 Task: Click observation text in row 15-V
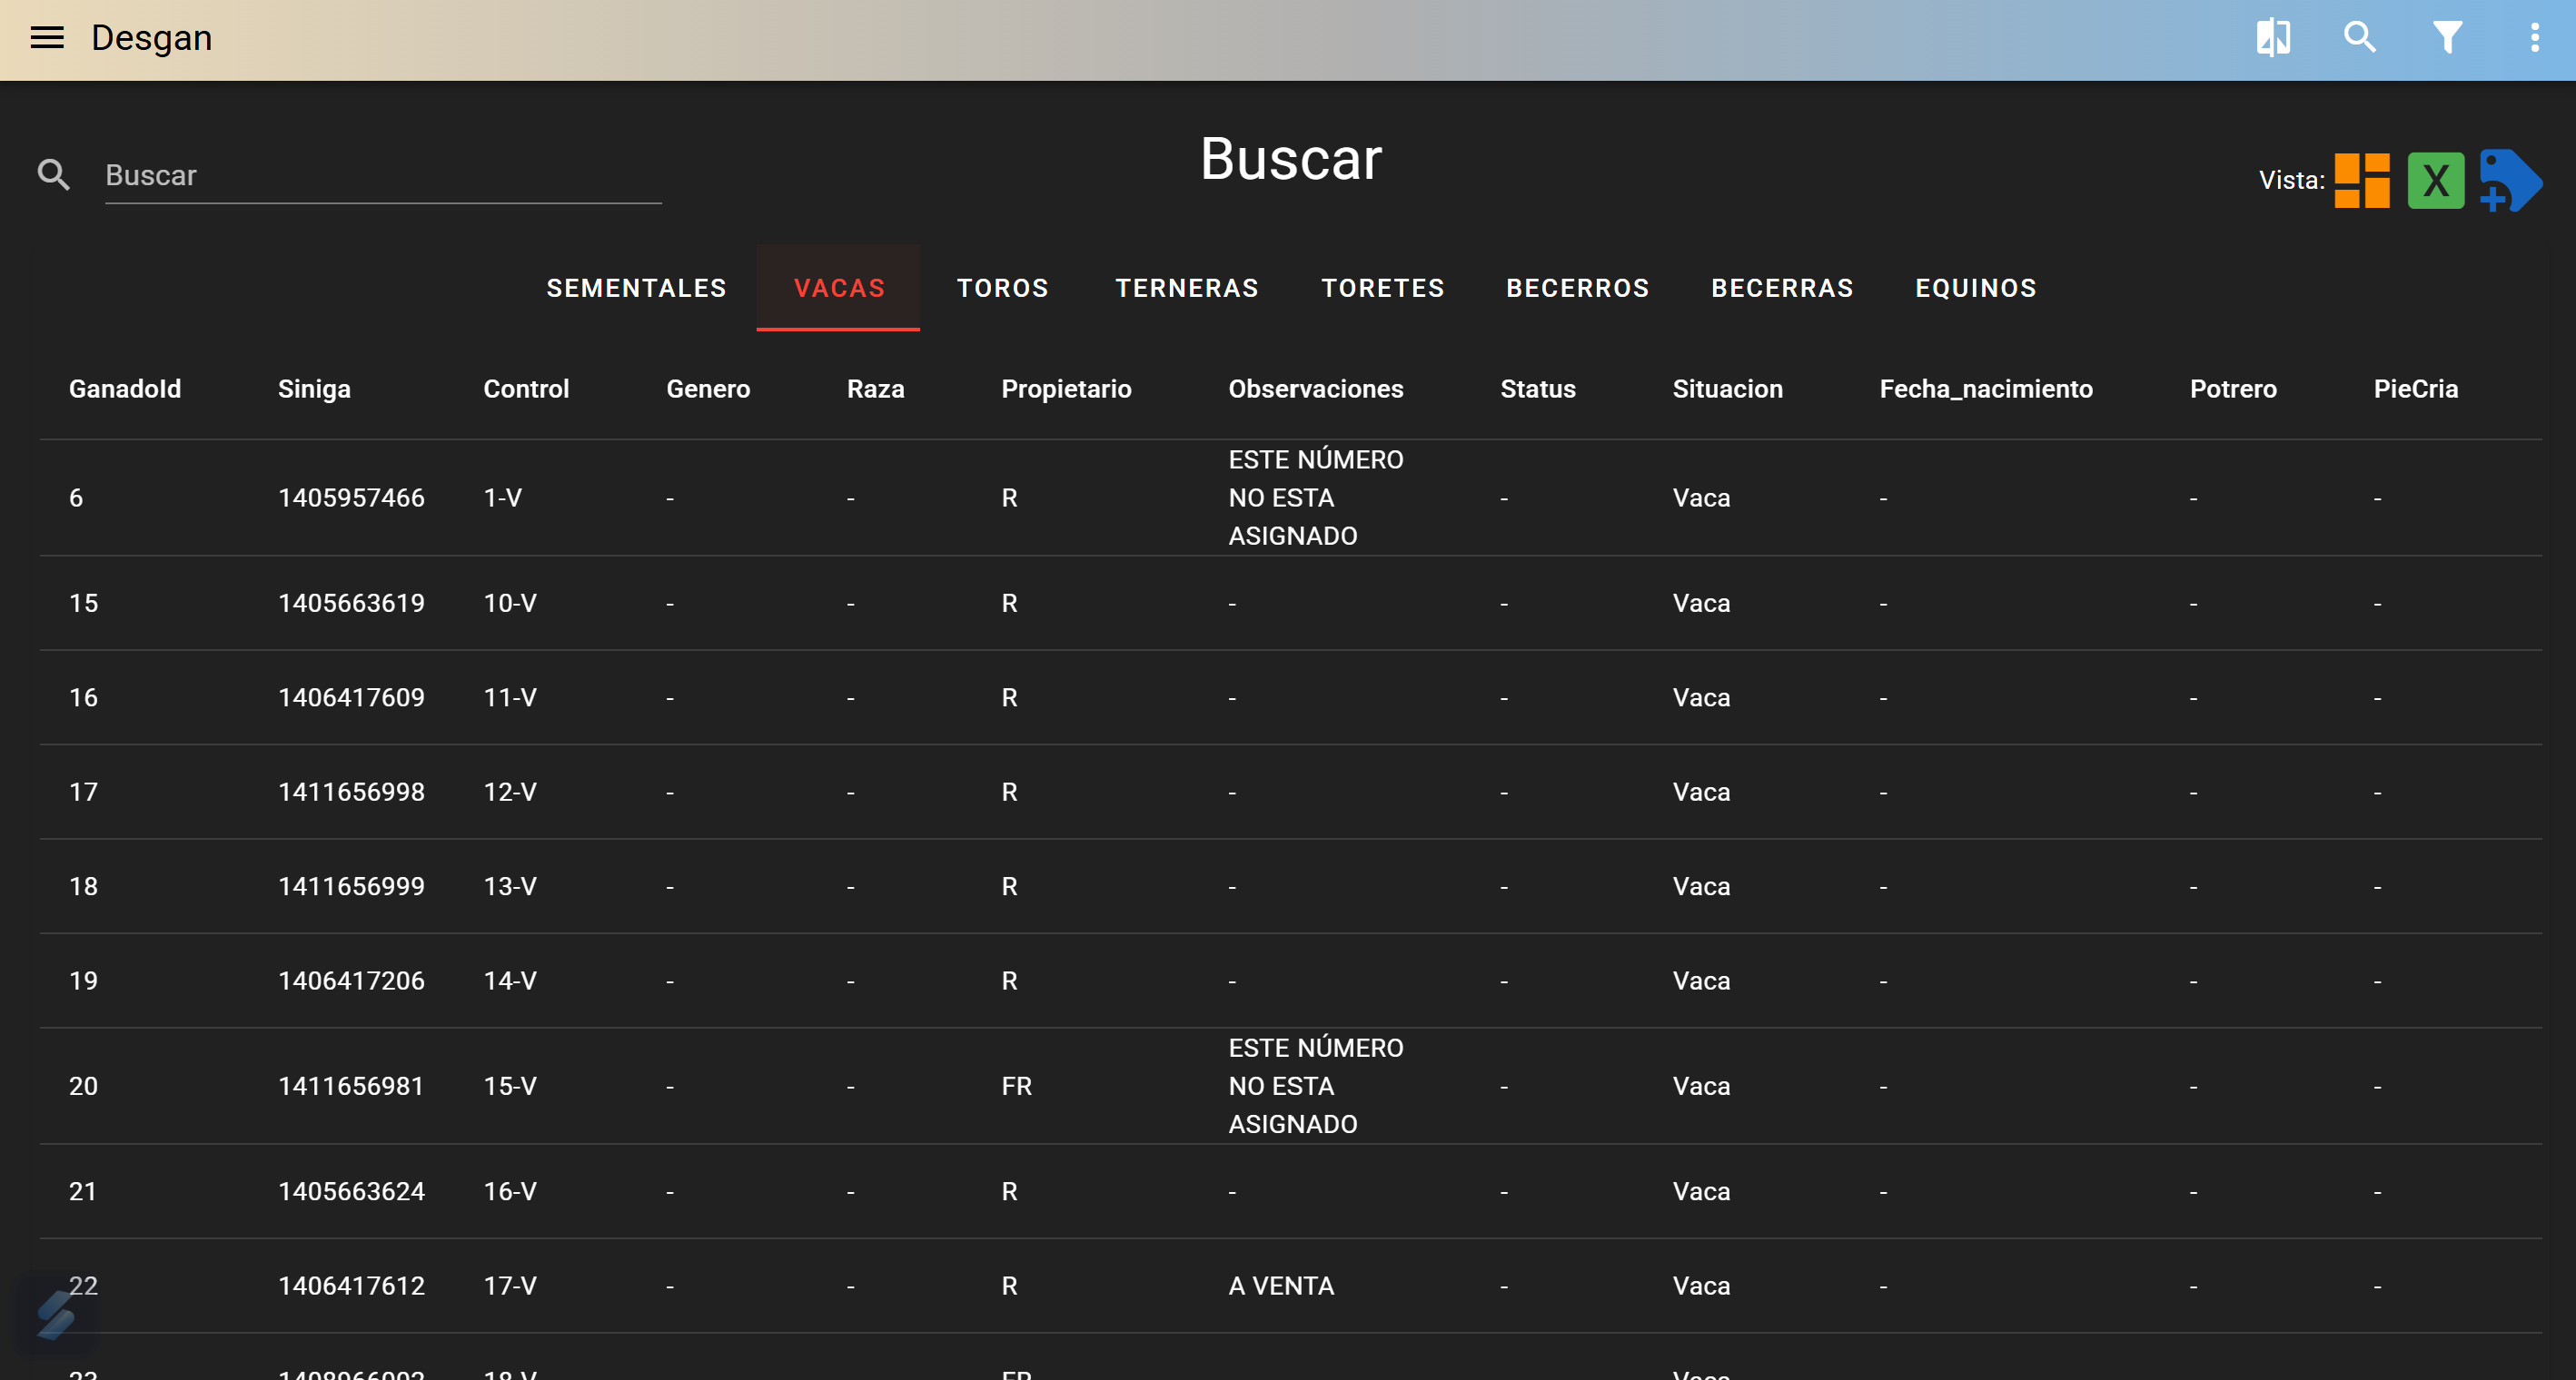coord(1315,1085)
